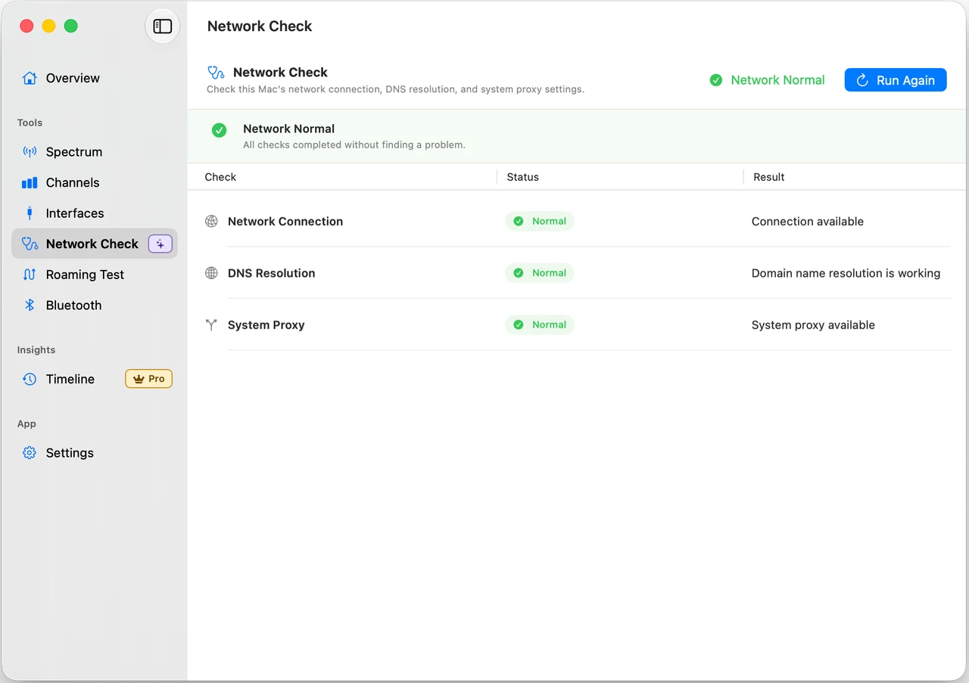This screenshot has height=683, width=969.
Task: Click the Interfaces plug icon
Action: tap(30, 213)
